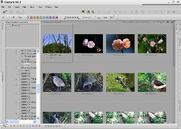Screen dimensions: 181x129
Task: Open the list-style toolbar menu icon
Action: 5,12
